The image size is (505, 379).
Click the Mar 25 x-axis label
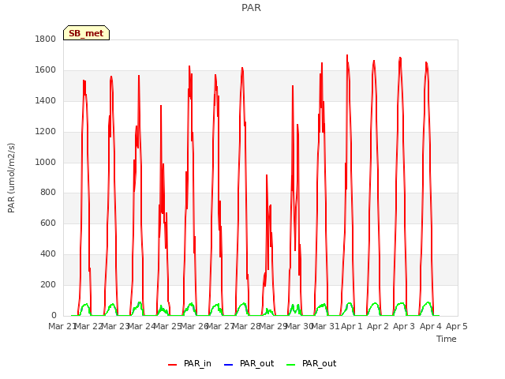click(168, 326)
